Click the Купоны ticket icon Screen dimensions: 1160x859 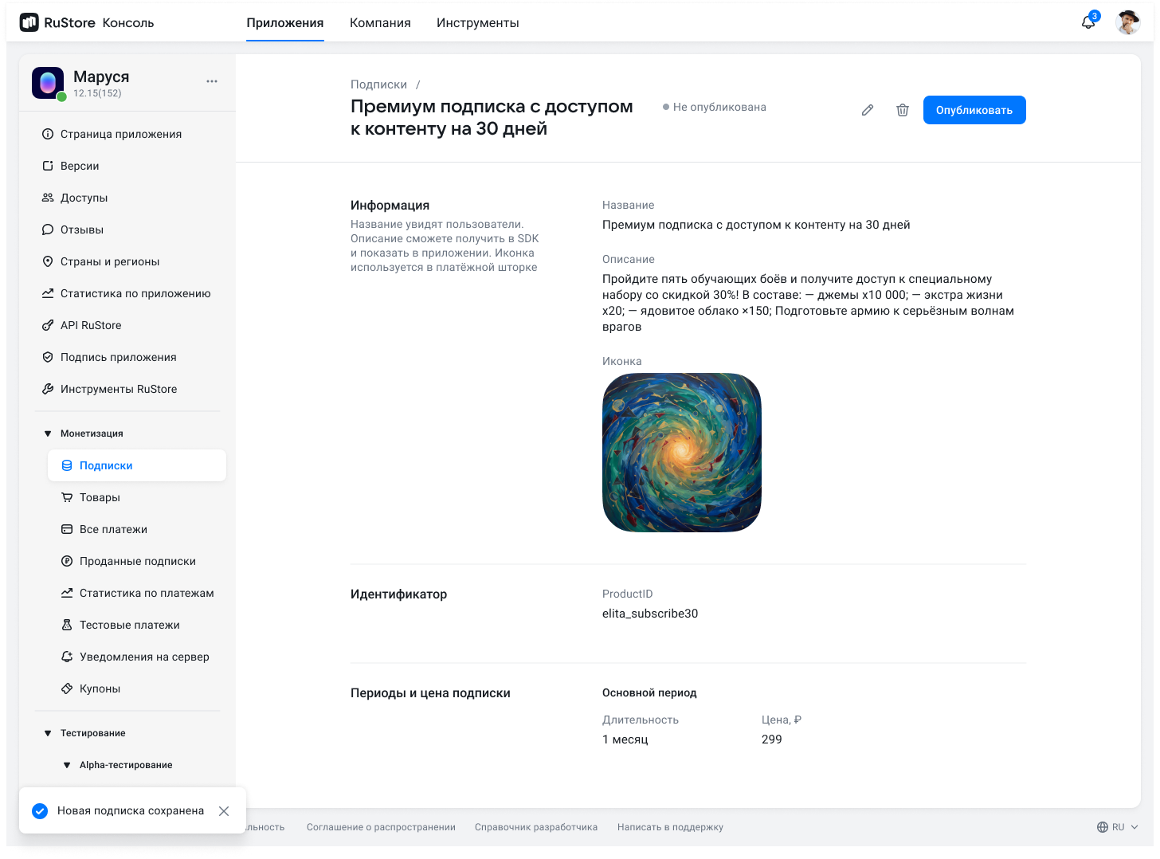point(67,688)
